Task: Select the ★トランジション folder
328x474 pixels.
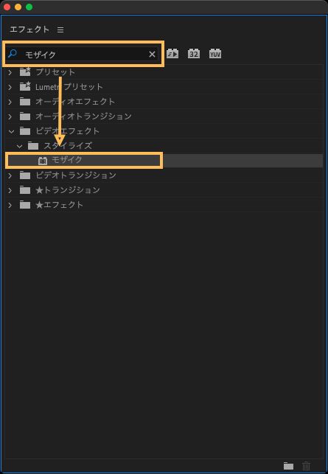Action: click(x=164, y=190)
